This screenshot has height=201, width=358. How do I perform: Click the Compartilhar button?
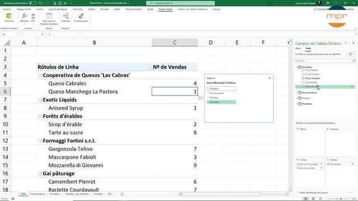point(321,9)
